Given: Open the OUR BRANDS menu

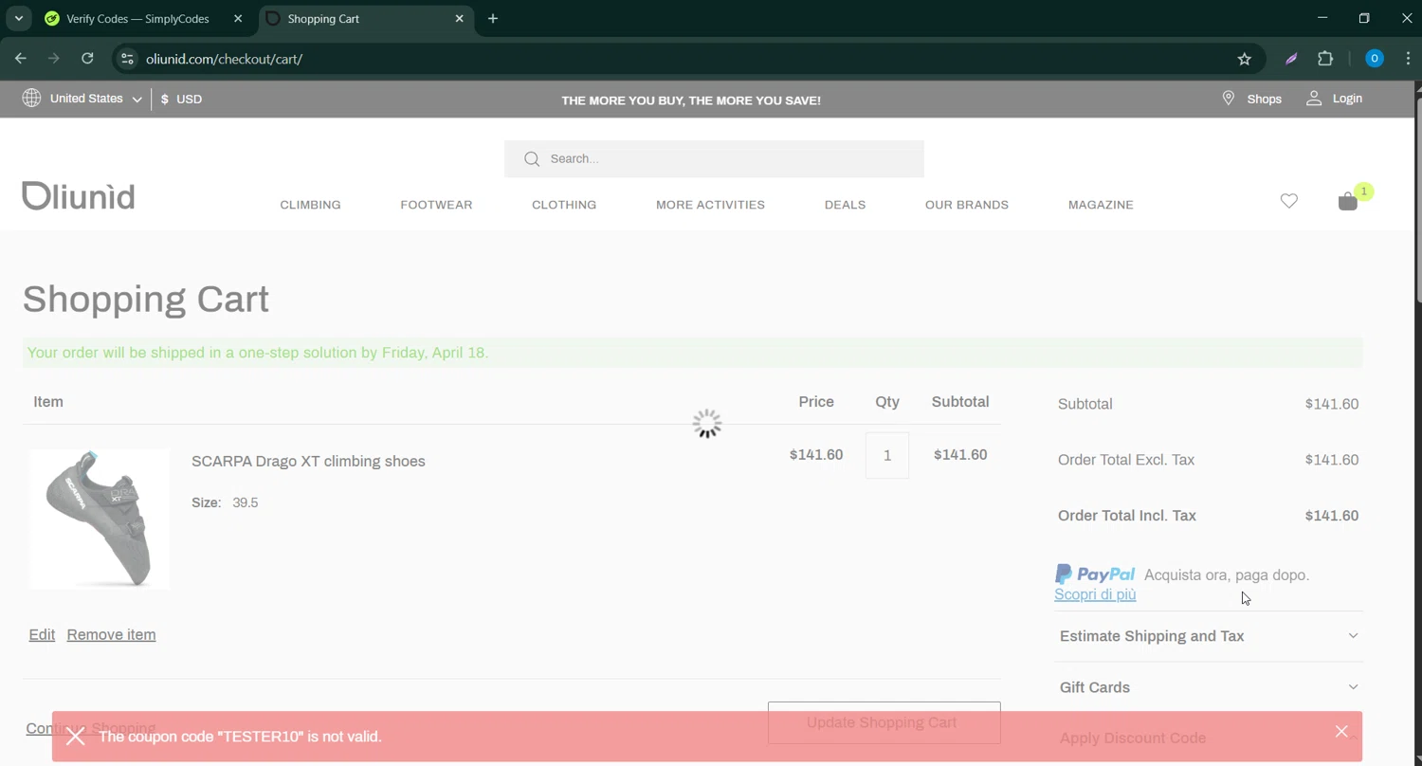Looking at the screenshot, I should pos(967,205).
